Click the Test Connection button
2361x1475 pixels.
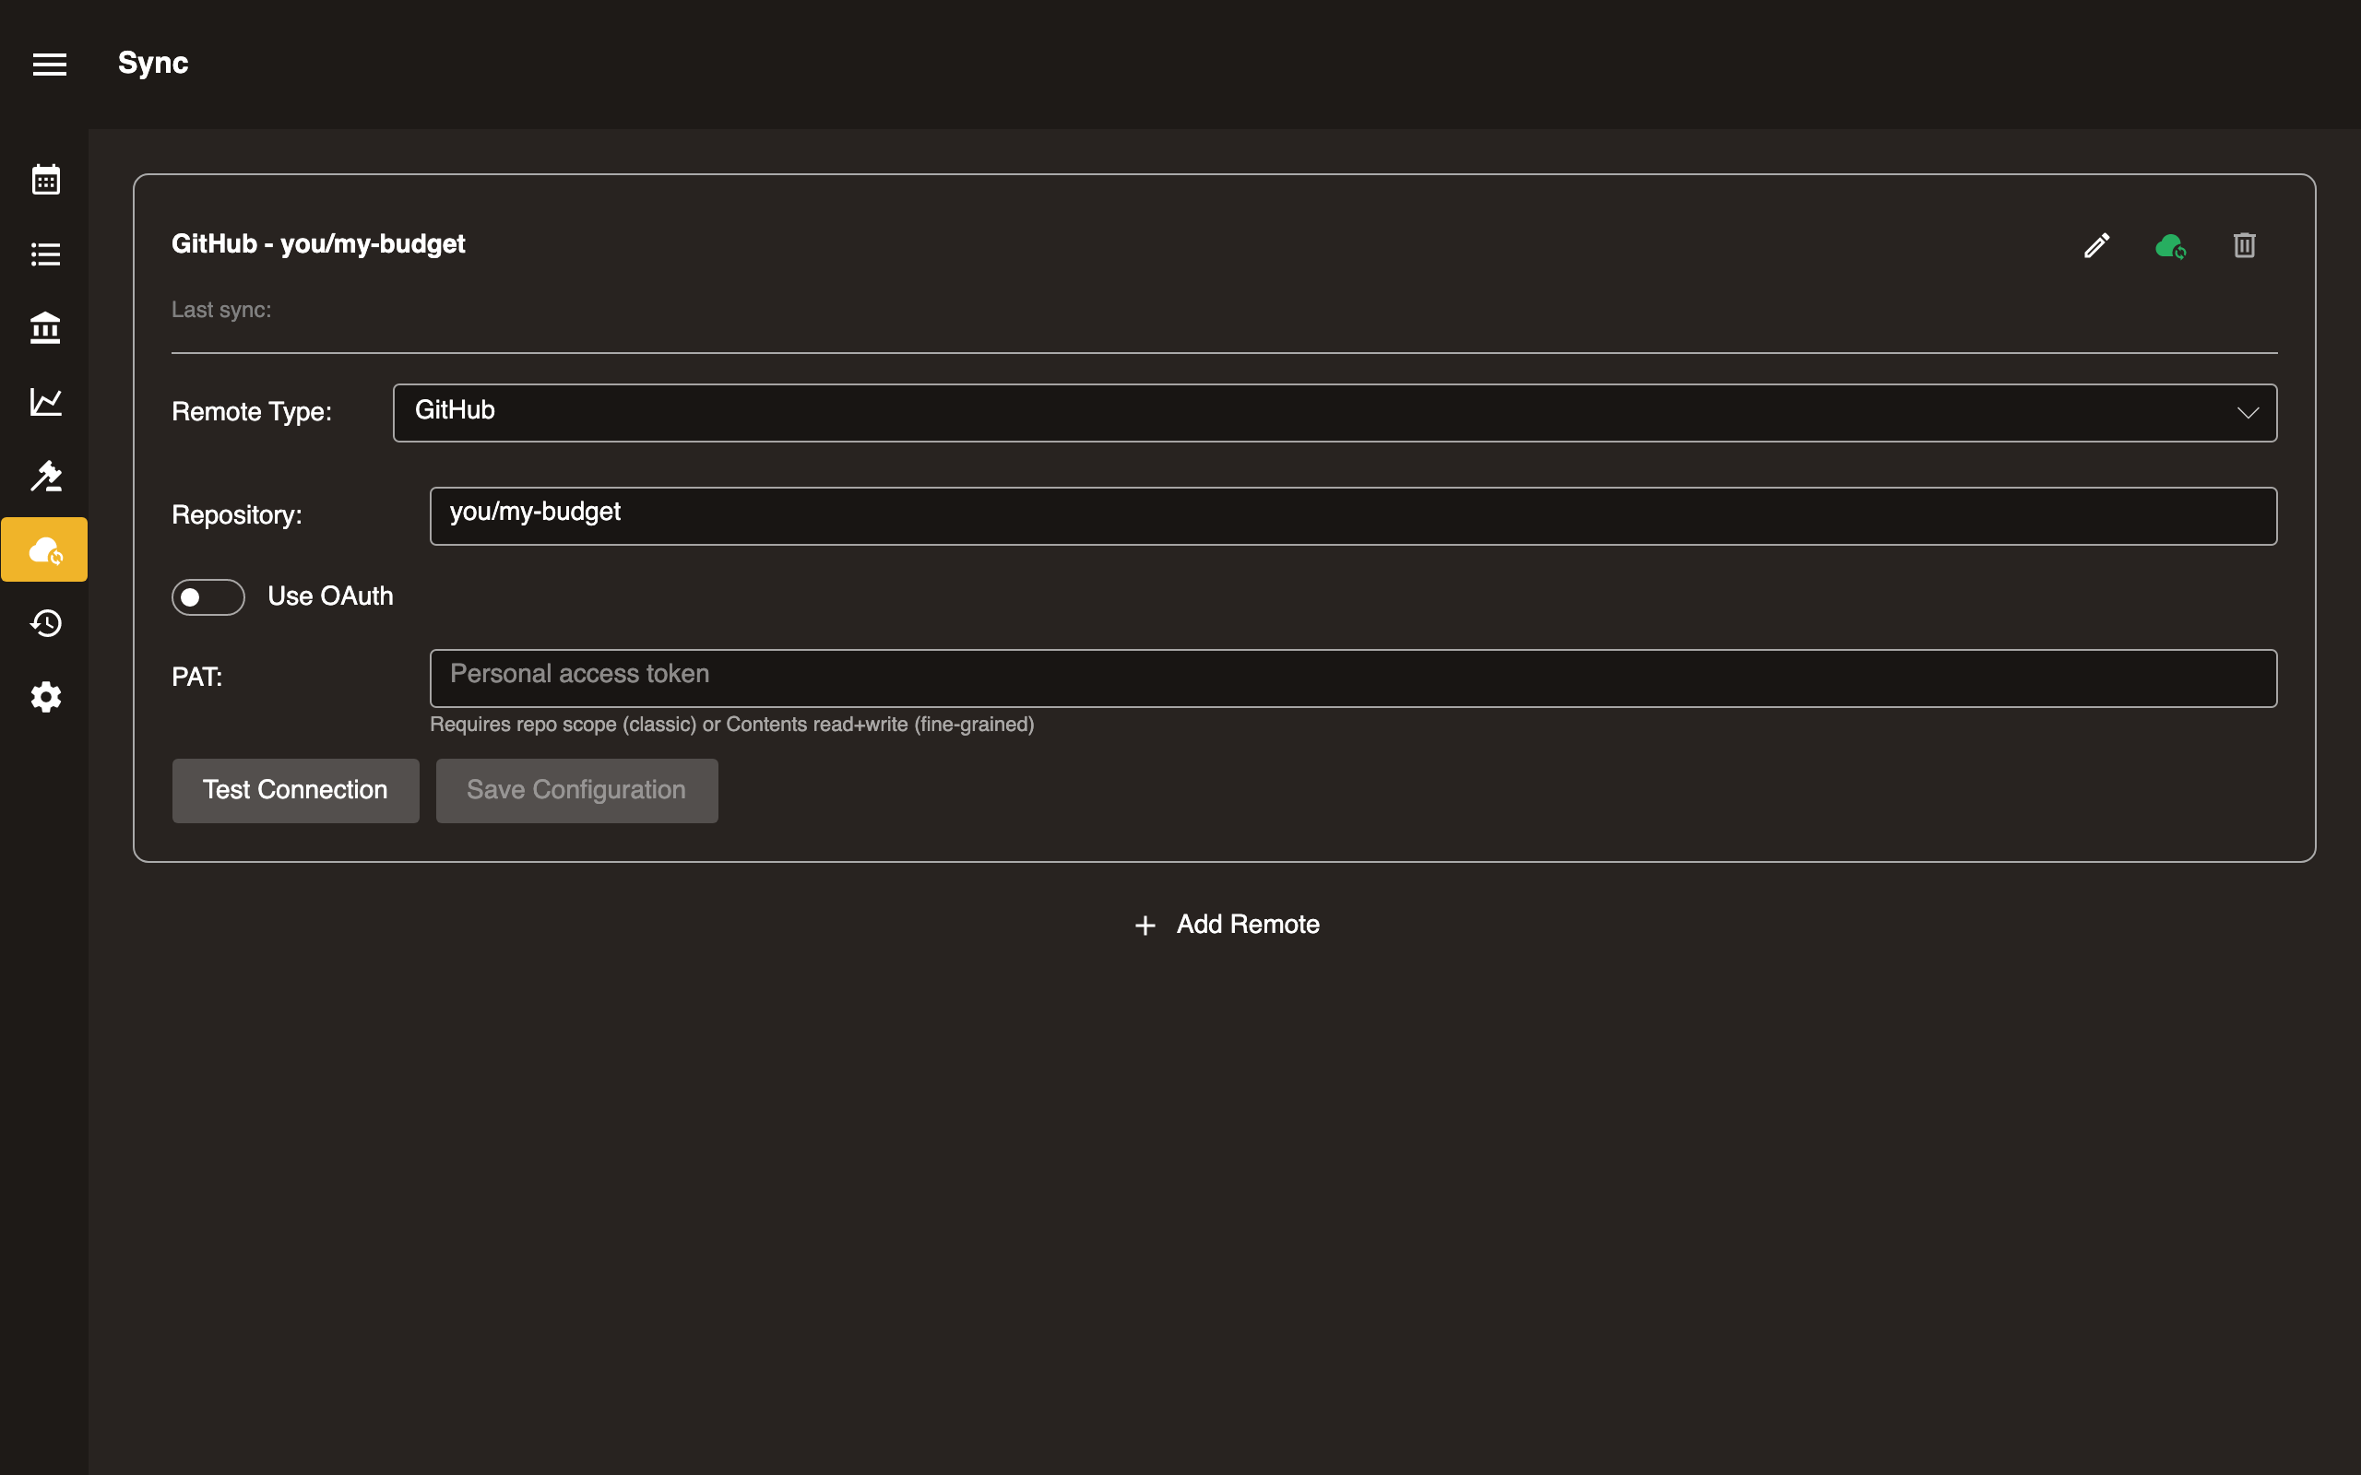click(294, 790)
